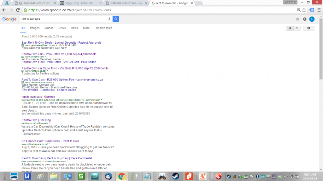Open Word from the taskbar
This screenshot has height=181, width=323.
coord(27,176)
